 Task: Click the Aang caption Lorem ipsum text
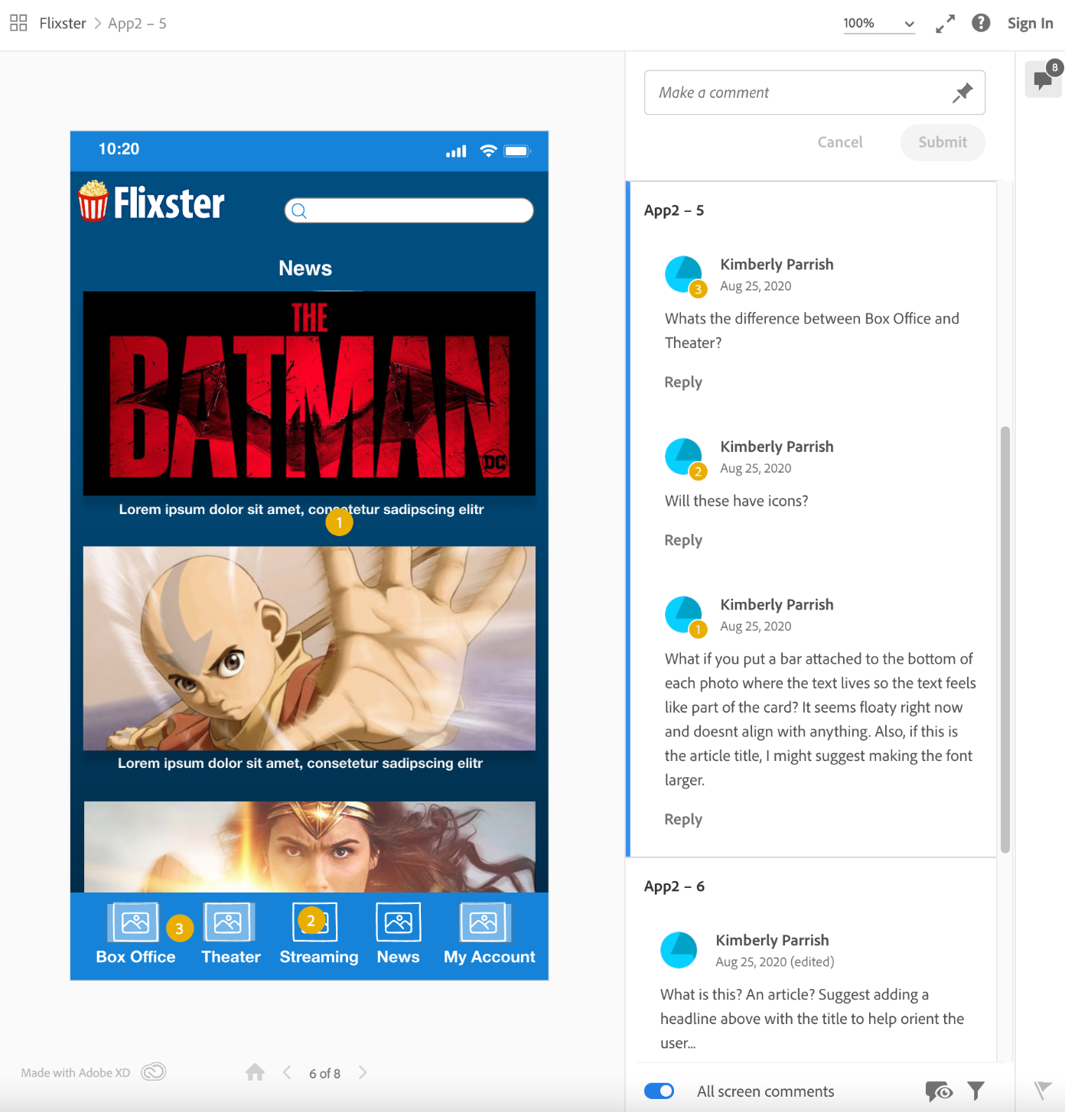pyautogui.click(x=300, y=763)
